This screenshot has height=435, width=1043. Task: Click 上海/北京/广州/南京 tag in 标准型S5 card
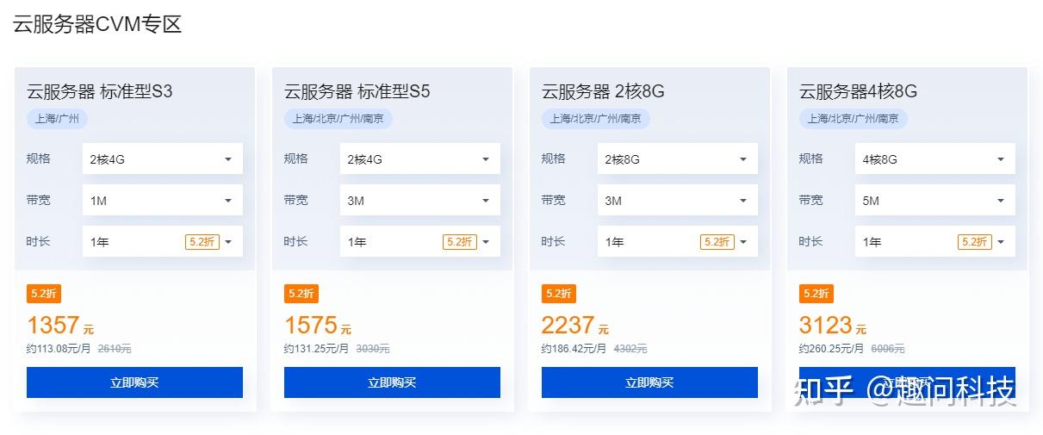click(338, 119)
